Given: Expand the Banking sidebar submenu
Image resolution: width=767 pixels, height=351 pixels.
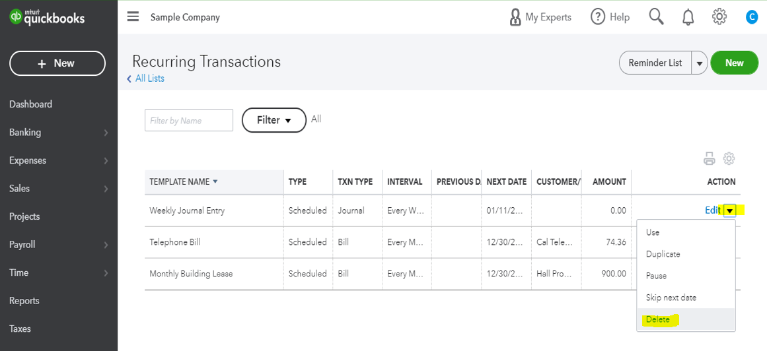Looking at the screenshot, I should (106, 133).
